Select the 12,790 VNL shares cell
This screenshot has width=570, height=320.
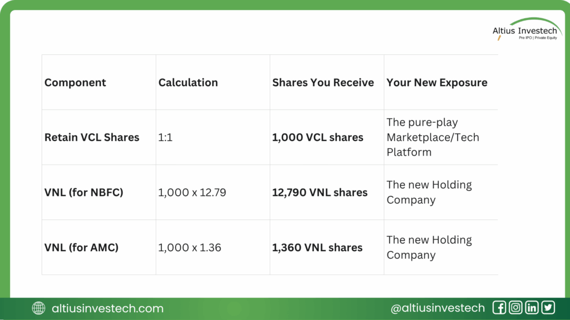click(x=320, y=193)
